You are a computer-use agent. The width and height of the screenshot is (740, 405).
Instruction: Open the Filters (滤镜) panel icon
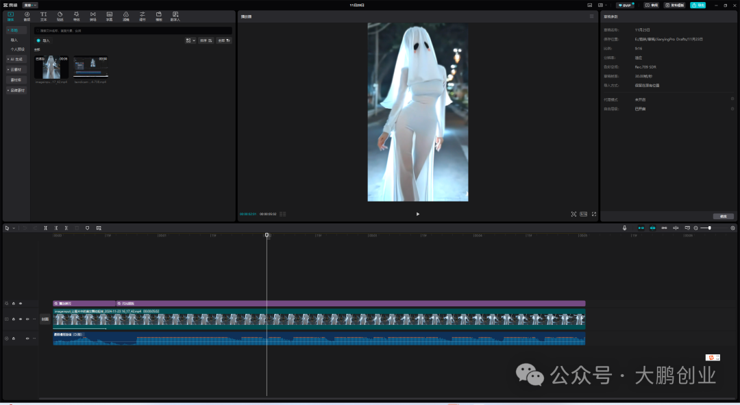coord(126,16)
